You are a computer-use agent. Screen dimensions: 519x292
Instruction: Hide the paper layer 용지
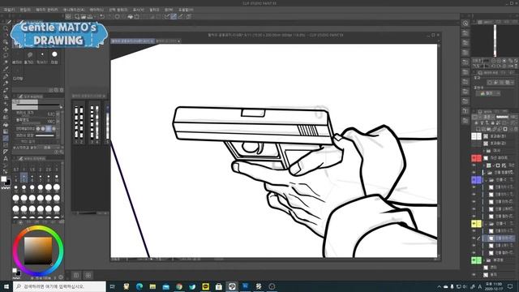pyautogui.click(x=474, y=275)
